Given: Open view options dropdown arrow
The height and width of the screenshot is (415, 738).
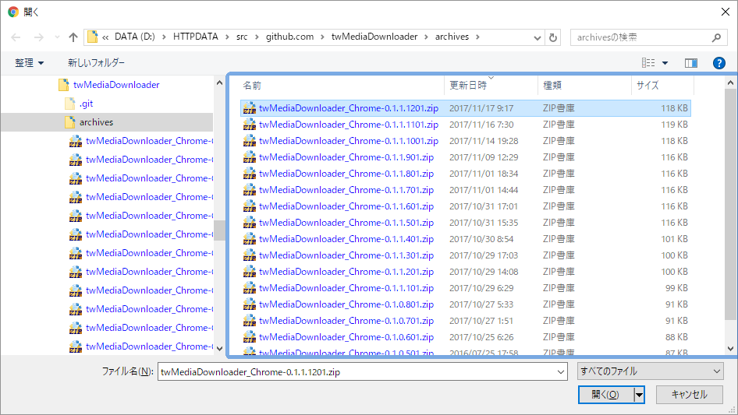Looking at the screenshot, I should tap(665, 62).
